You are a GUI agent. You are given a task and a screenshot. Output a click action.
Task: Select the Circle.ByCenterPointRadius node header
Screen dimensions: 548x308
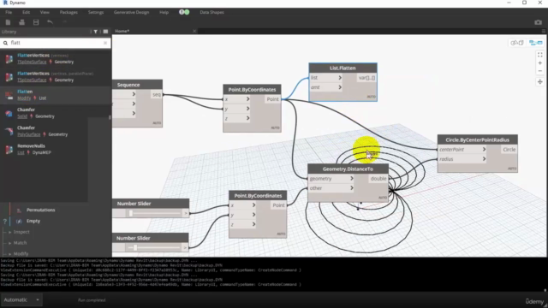478,139
